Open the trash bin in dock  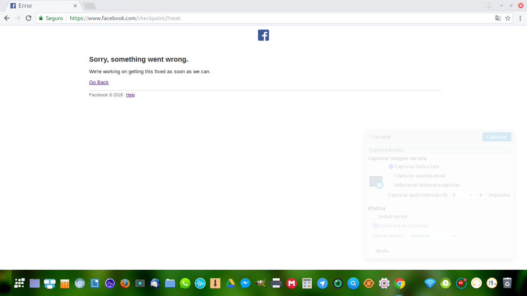pos(507,283)
